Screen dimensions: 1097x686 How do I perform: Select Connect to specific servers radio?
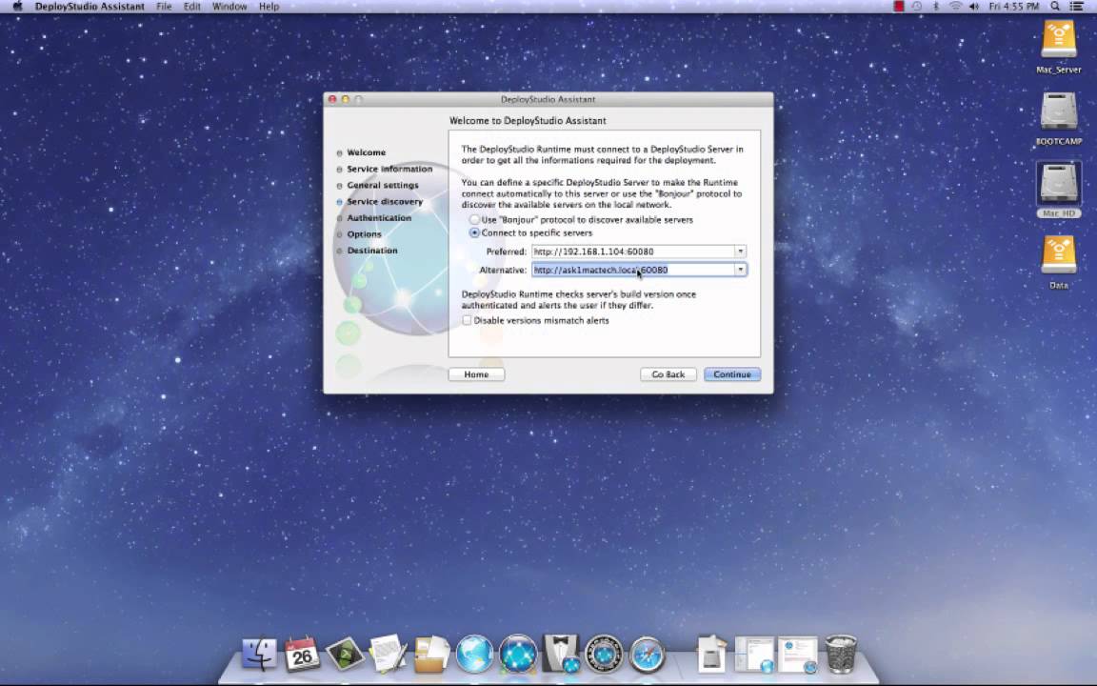pos(474,233)
